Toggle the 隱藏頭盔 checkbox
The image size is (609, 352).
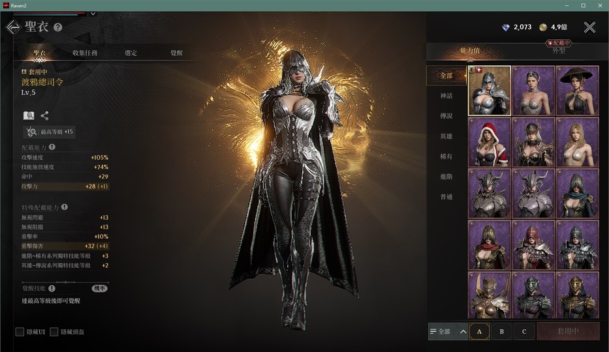(54, 332)
